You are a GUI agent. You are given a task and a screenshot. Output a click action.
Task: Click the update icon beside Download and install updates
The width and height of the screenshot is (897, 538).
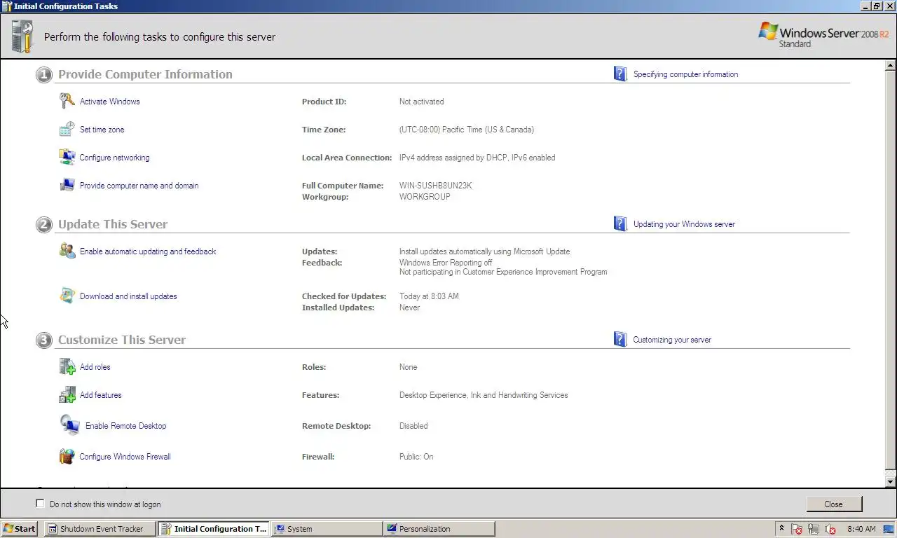click(67, 296)
